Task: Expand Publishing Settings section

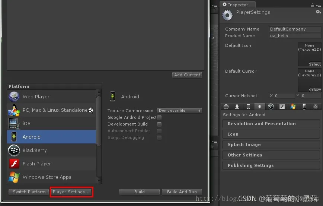Action: (271, 165)
